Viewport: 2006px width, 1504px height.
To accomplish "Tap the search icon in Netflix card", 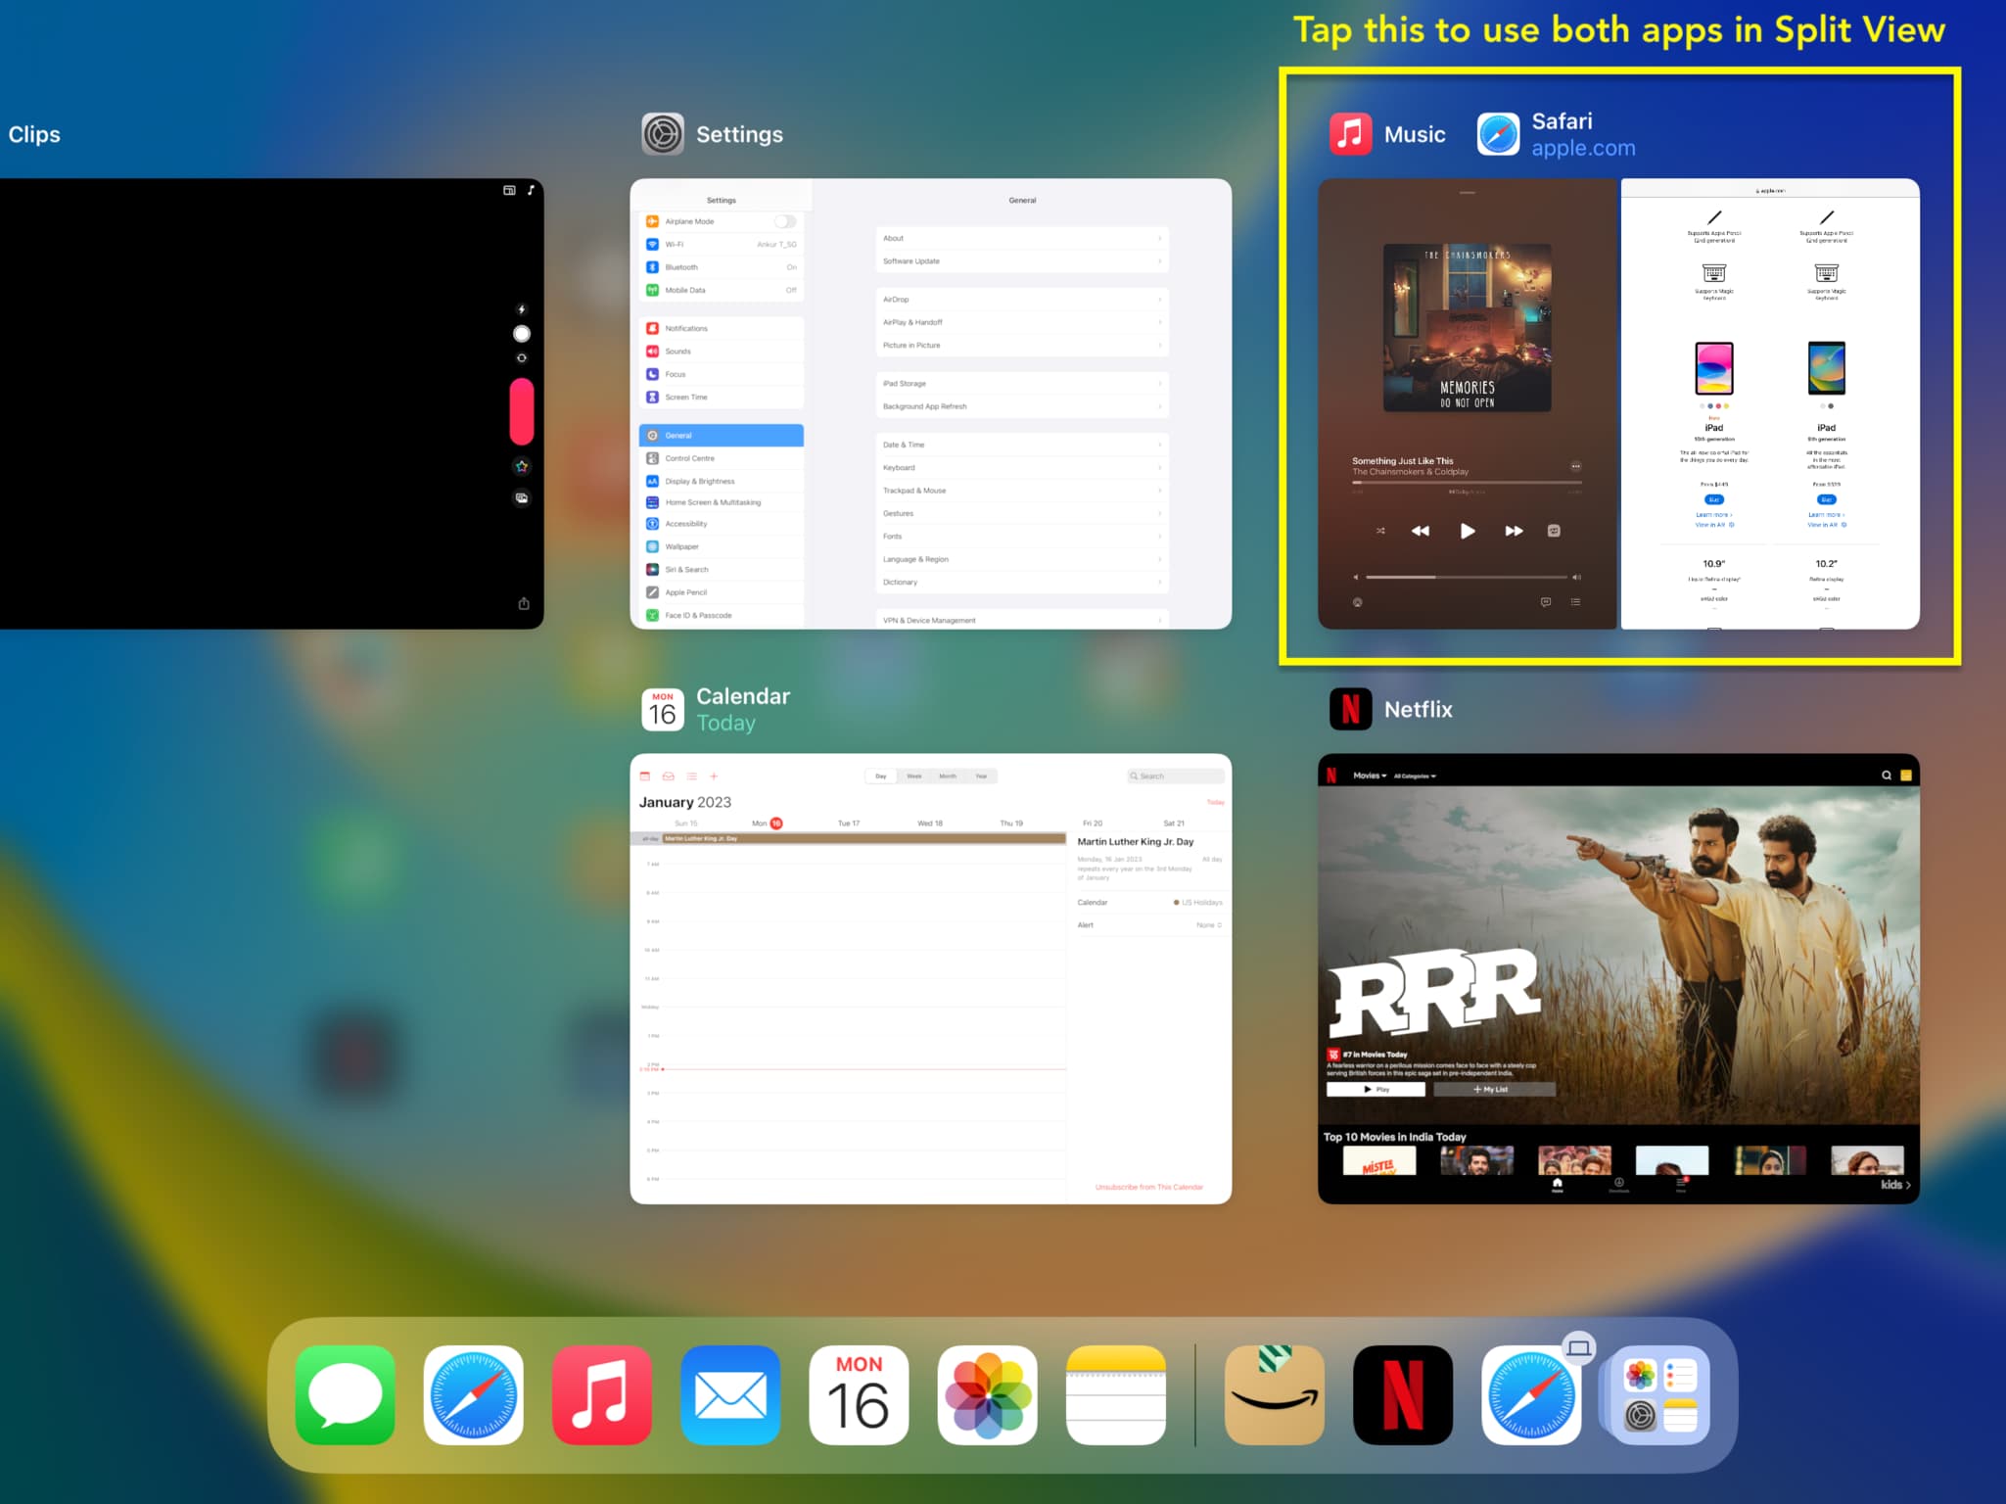I will coord(1887,775).
